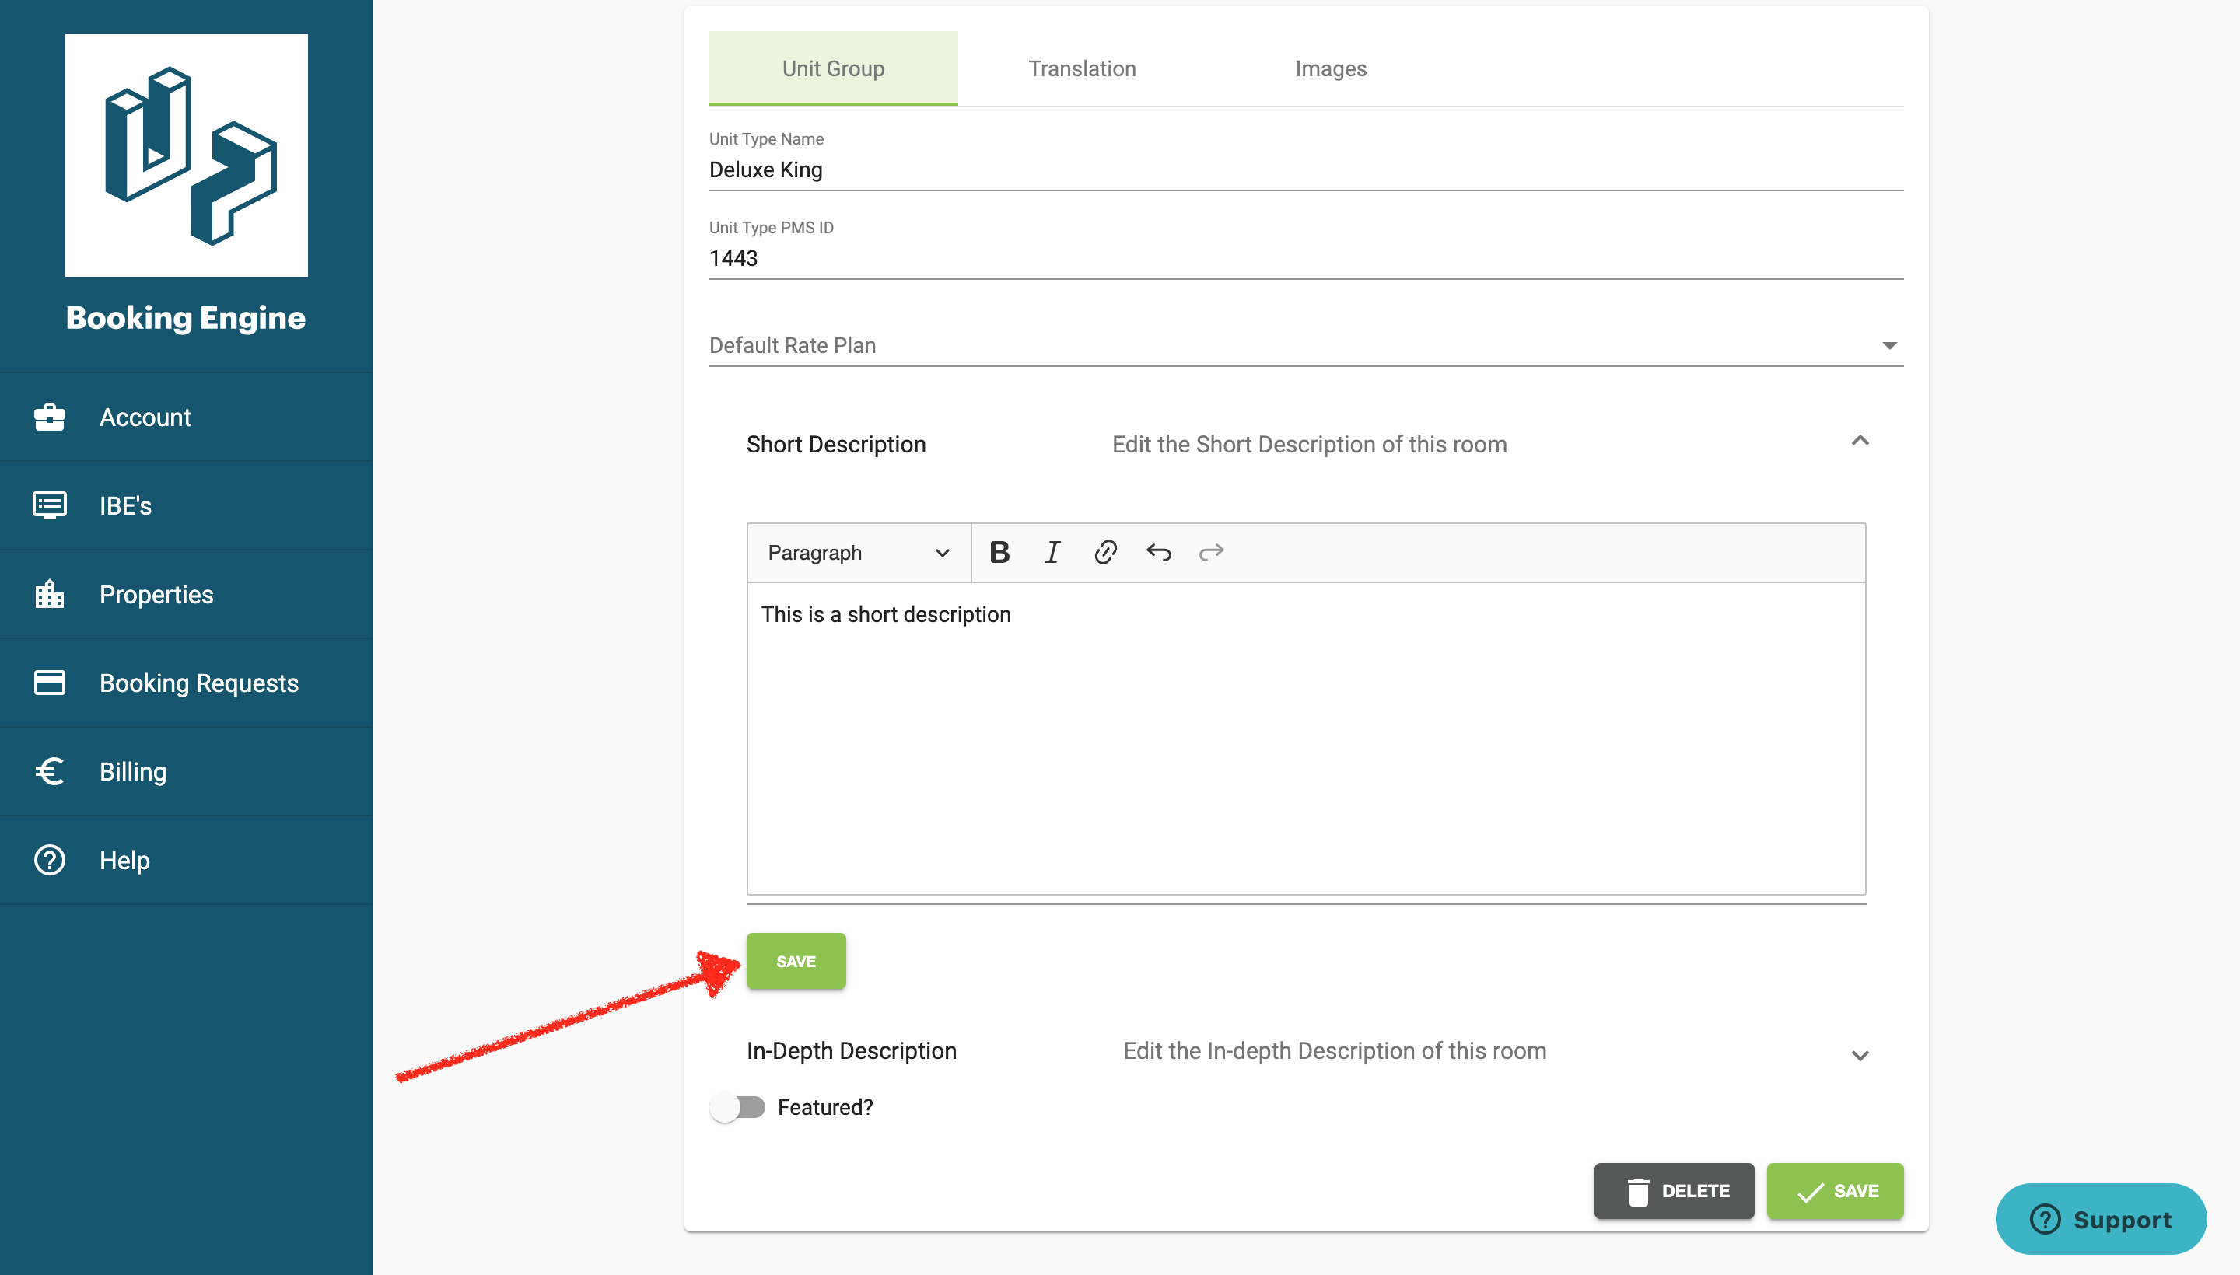
Task: Open the Support chat widget
Action: (x=2102, y=1219)
